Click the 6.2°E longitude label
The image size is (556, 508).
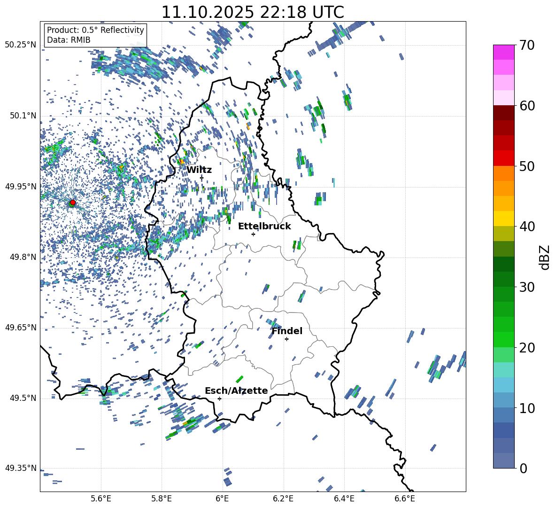(x=283, y=499)
